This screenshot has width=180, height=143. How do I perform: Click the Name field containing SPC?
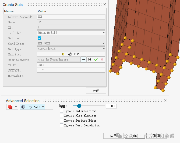tap(71, 22)
